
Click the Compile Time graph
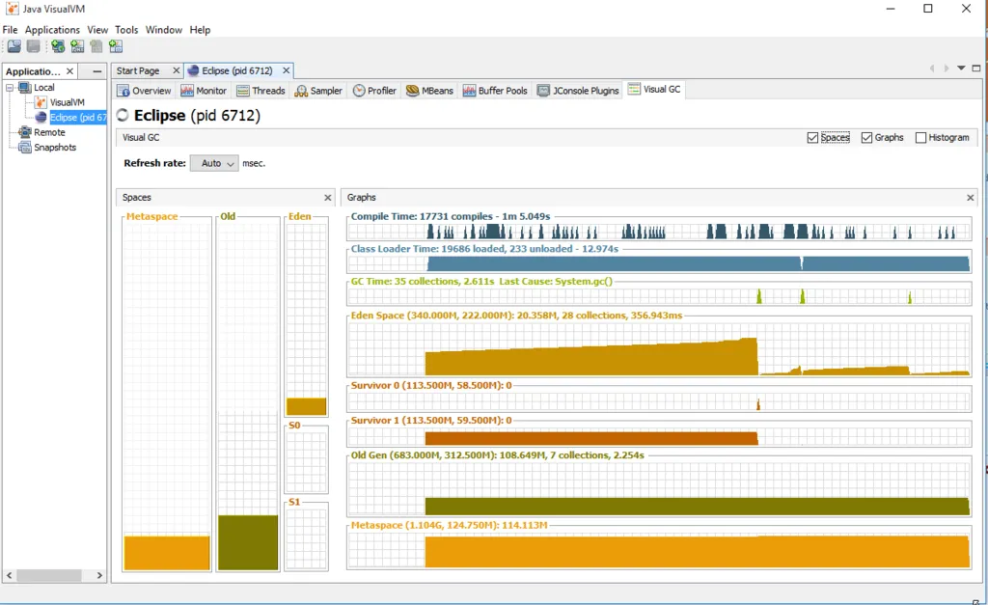(x=658, y=232)
